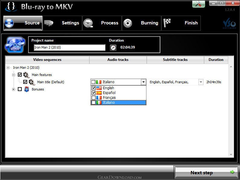
Task: Open source via the BLURAY disc icon
Action: click(x=15, y=45)
